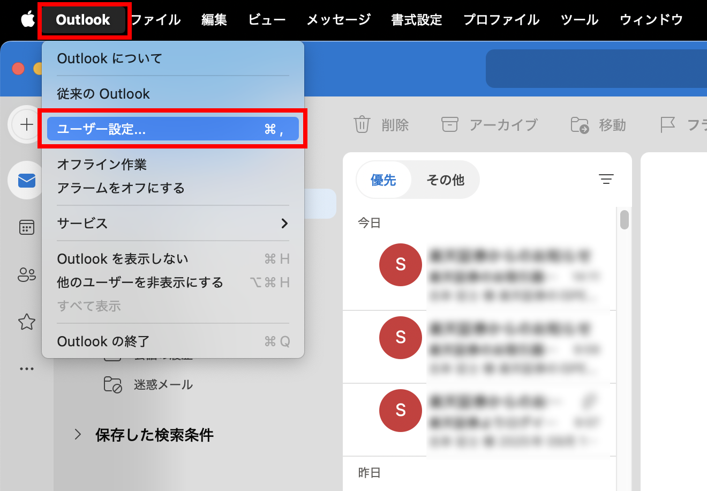Screen dimensions: 707x491
Task: Expand 保存した検索条件 section
Action: tap(78, 434)
